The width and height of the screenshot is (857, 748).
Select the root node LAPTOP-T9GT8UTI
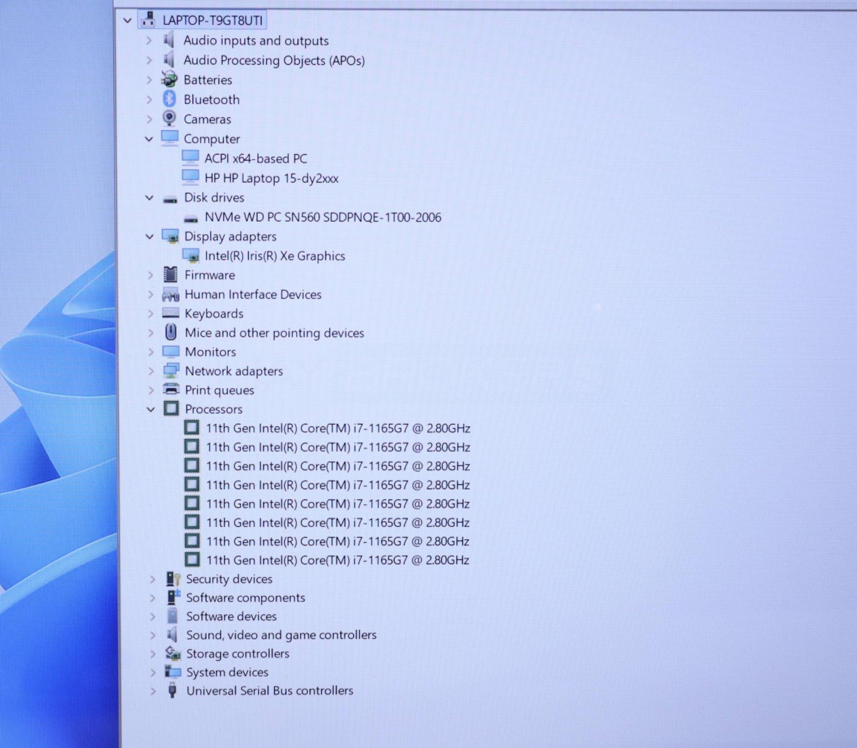click(212, 20)
